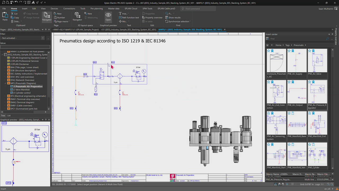Collapse the MFS (Pneumatic Diagrams) tree node
The width and height of the screenshot is (339, 191).
5,83
